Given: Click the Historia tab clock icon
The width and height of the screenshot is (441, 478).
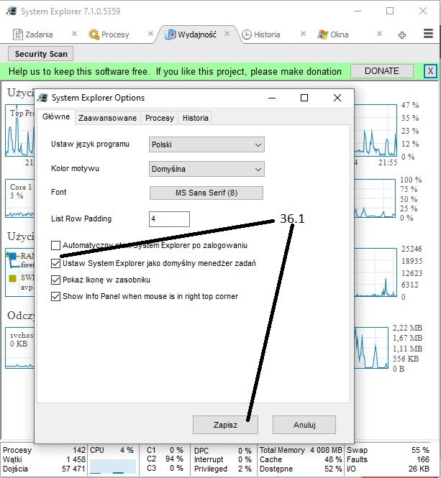Looking at the screenshot, I should coord(247,35).
